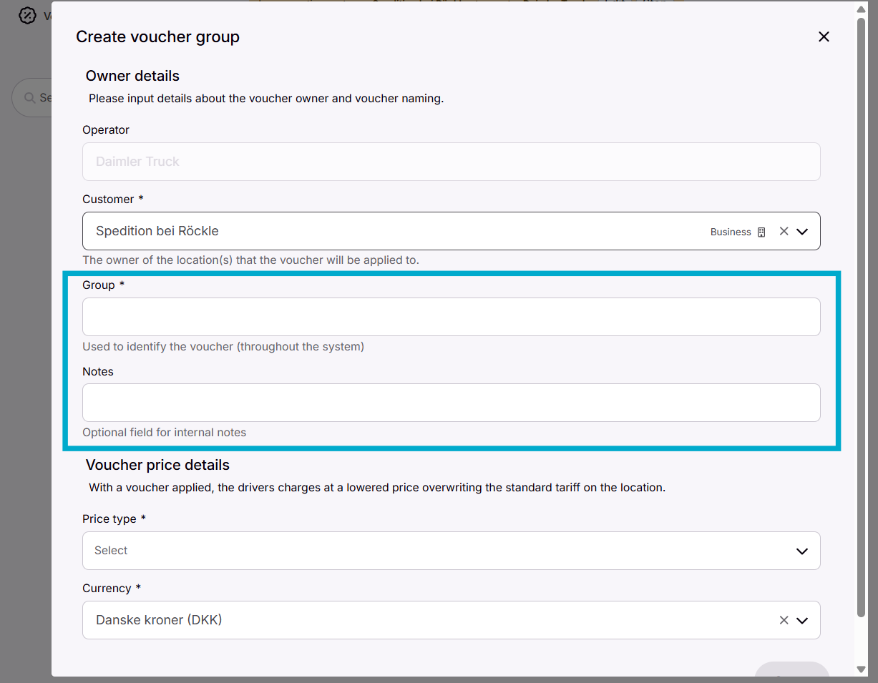The height and width of the screenshot is (683, 878).
Task: Click the 'Owner details' heading
Action: pos(132,76)
